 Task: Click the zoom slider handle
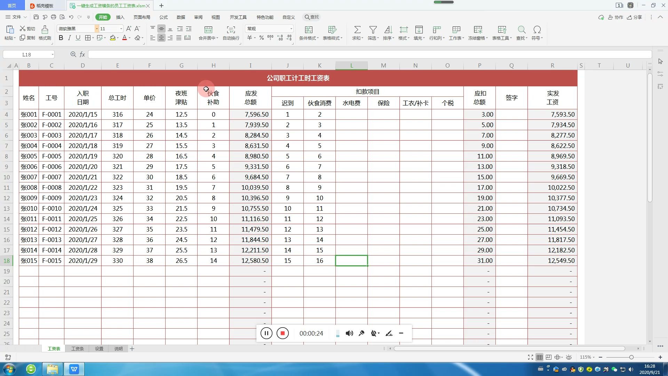[x=631, y=357]
